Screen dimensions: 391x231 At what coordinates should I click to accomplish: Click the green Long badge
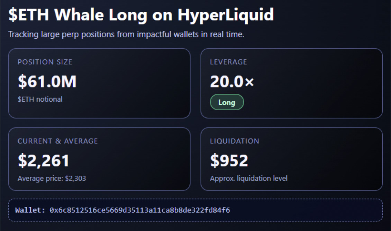tap(227, 102)
